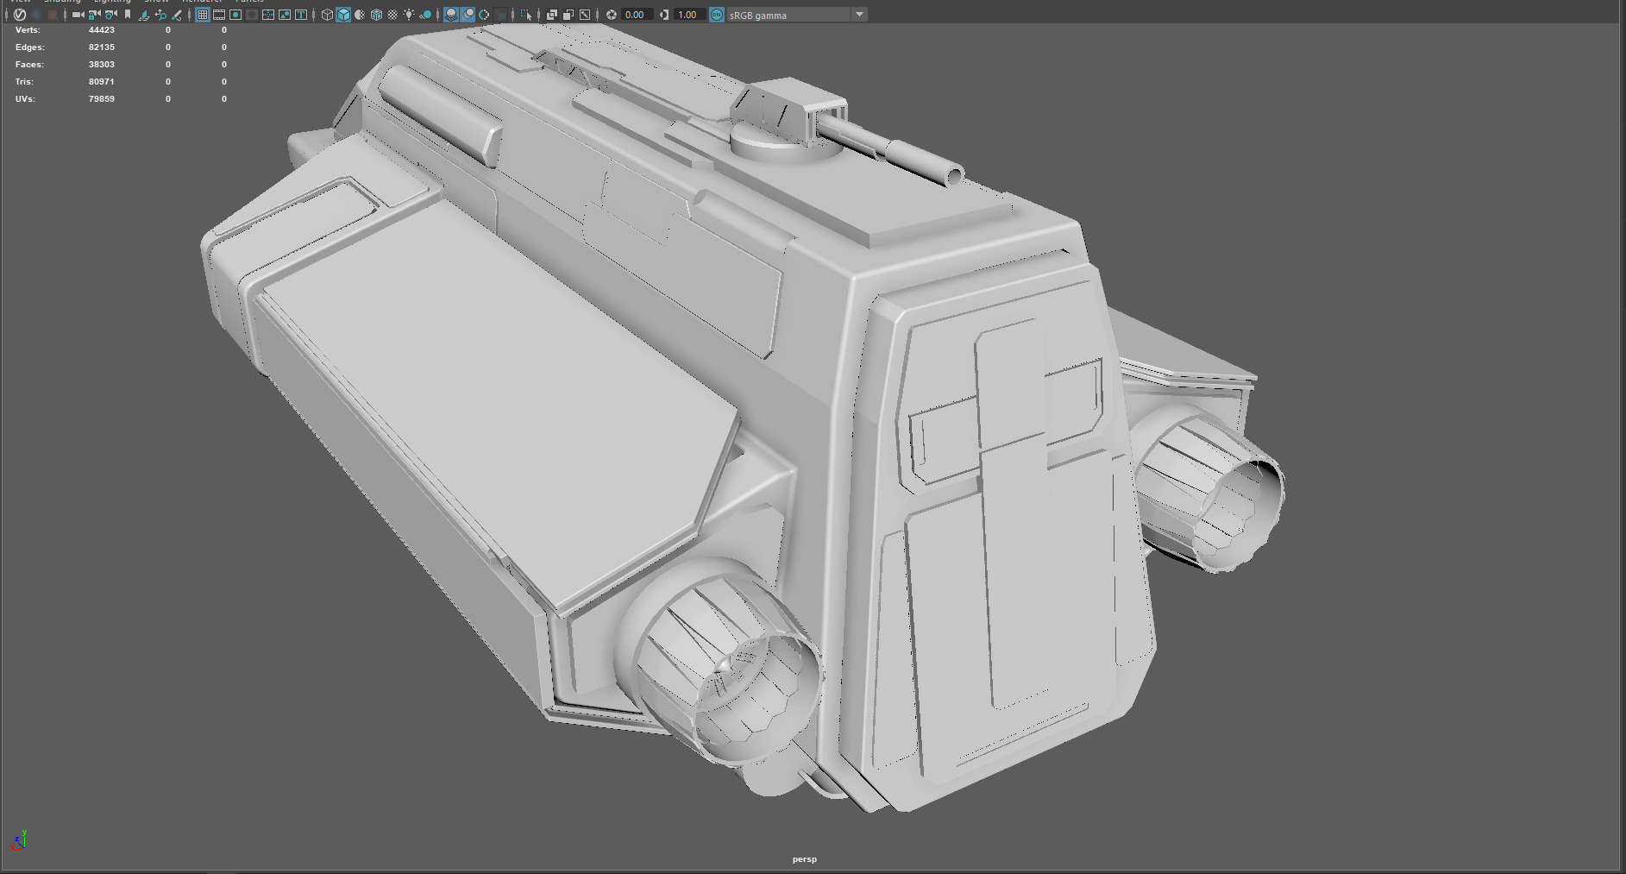Click the Tris count 80971
This screenshot has width=1626, height=874.
coord(102,81)
